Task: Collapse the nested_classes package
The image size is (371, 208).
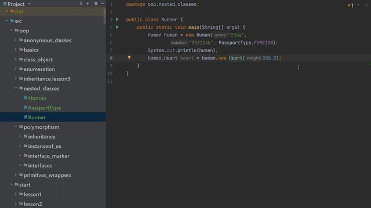Action: click(x=16, y=88)
